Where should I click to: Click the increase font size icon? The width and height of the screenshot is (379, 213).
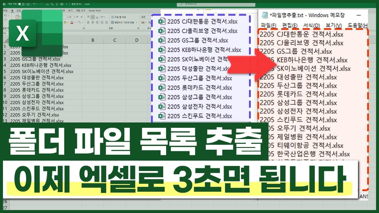pyautogui.click(x=77, y=17)
